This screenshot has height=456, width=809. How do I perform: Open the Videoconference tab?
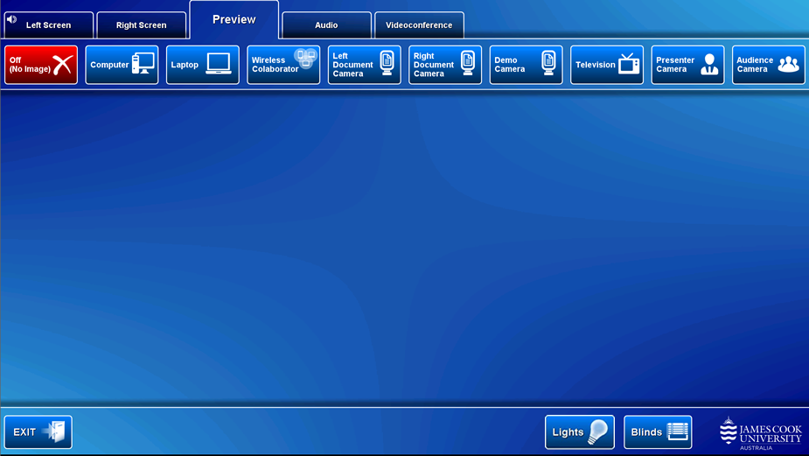(x=419, y=25)
